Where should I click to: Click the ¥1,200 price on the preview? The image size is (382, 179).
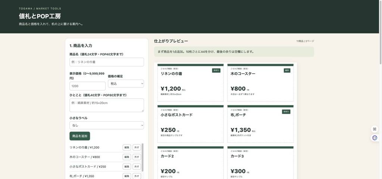pos(171,89)
